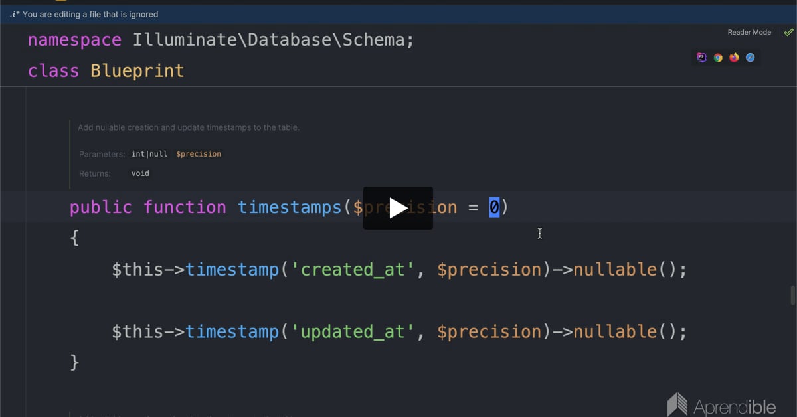Open preview in Firefox browser icon
This screenshot has width=797, height=417.
pos(734,58)
